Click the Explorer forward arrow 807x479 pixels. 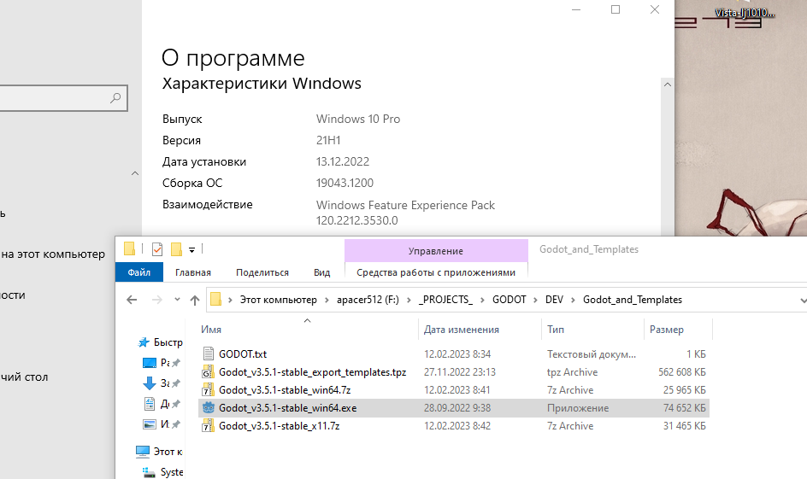coord(157,300)
